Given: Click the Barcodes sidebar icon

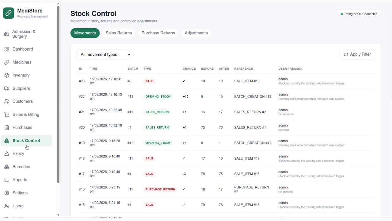Looking at the screenshot, I should coord(7,167).
